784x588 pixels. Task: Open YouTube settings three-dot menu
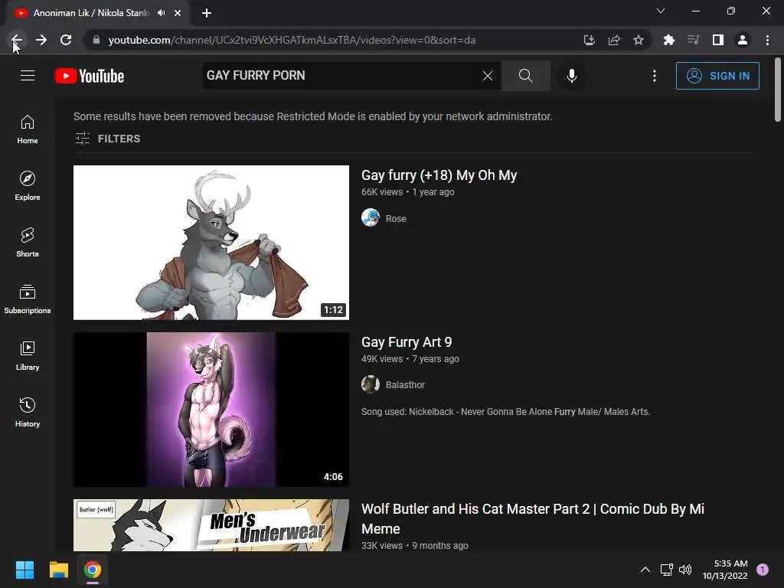pos(655,76)
